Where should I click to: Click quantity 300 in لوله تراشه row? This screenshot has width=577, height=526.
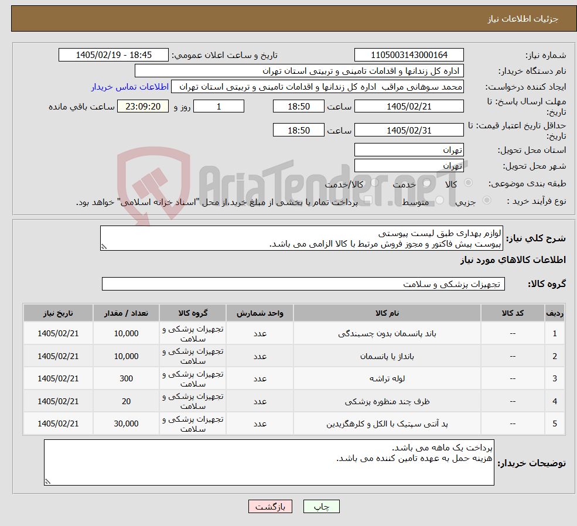point(126,378)
